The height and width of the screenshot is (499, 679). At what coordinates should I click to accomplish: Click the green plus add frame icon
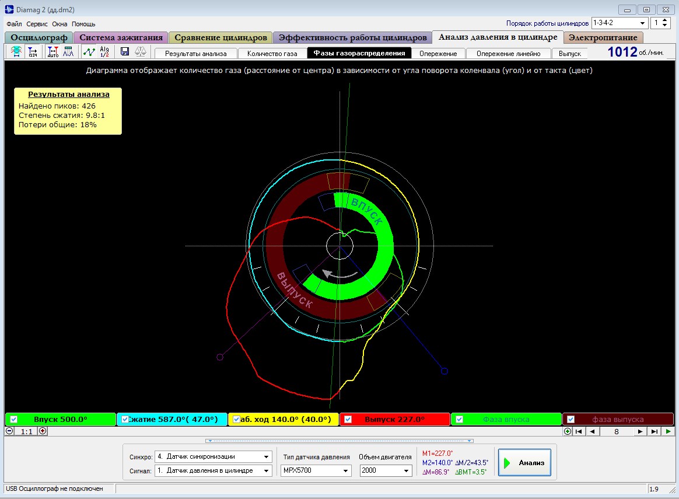point(568,431)
